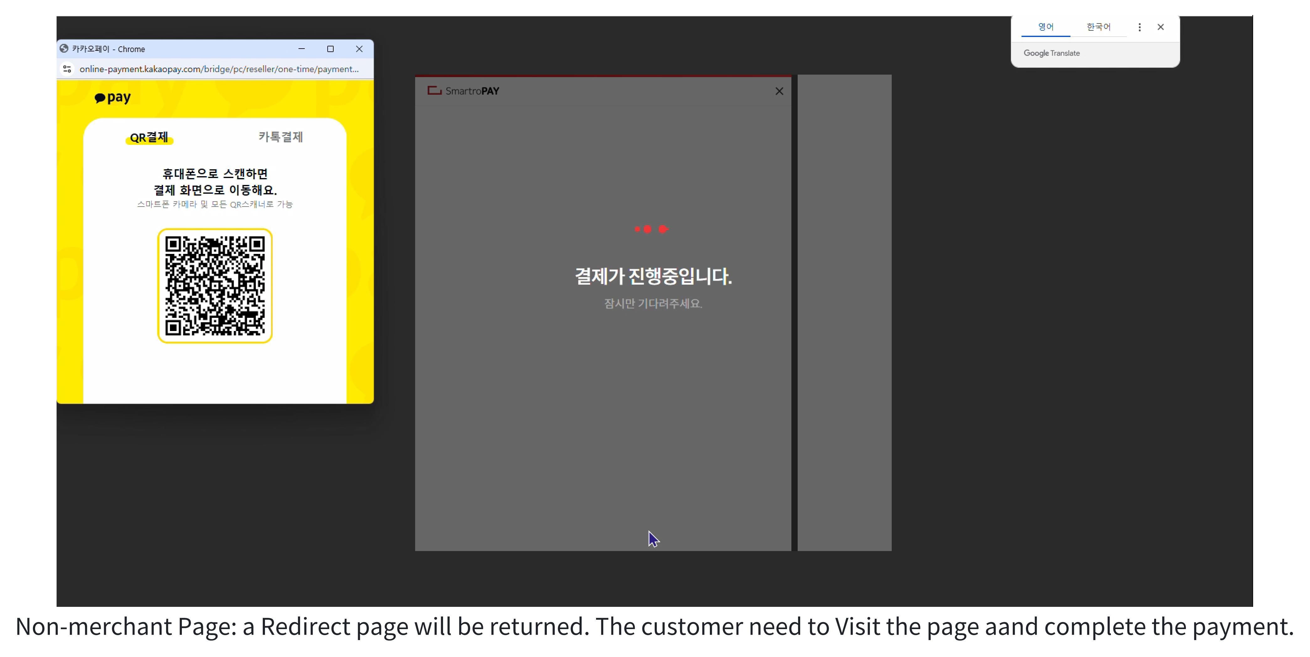This screenshot has height=657, width=1310.
Task: Click the 잠시만 기다려주세요. text
Action: (x=653, y=304)
